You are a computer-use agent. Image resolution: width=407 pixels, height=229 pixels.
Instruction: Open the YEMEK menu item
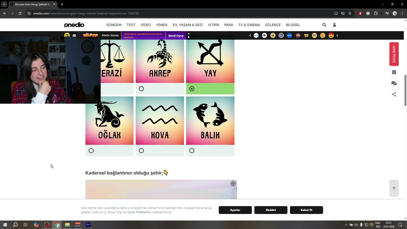click(162, 25)
